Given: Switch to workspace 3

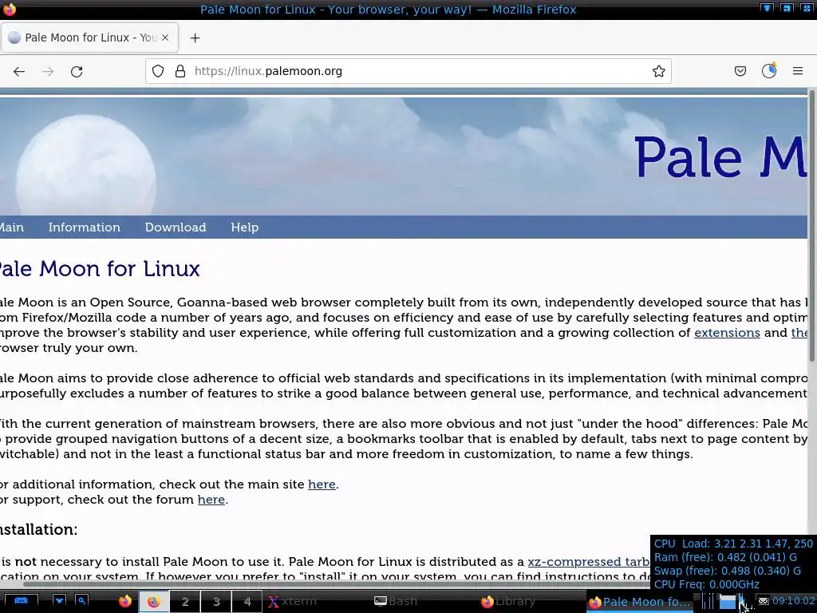Looking at the screenshot, I should tap(216, 602).
